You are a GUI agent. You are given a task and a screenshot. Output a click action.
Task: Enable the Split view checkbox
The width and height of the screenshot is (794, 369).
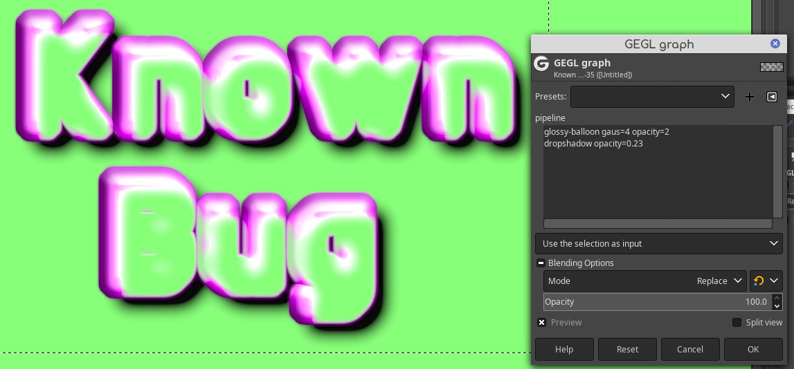(x=737, y=323)
